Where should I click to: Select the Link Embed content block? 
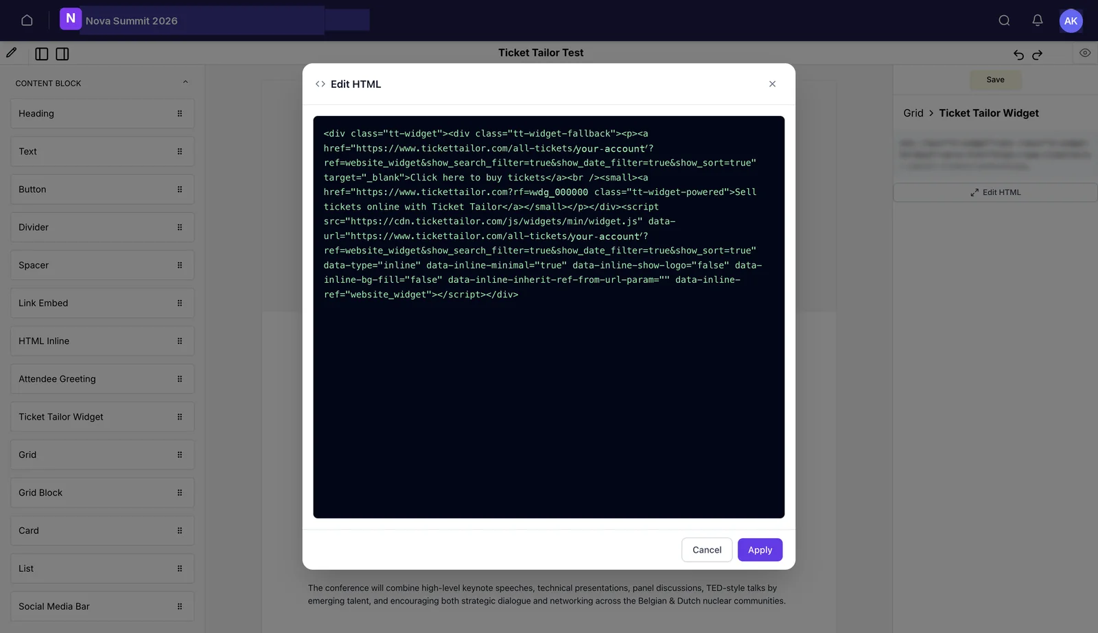pos(102,303)
